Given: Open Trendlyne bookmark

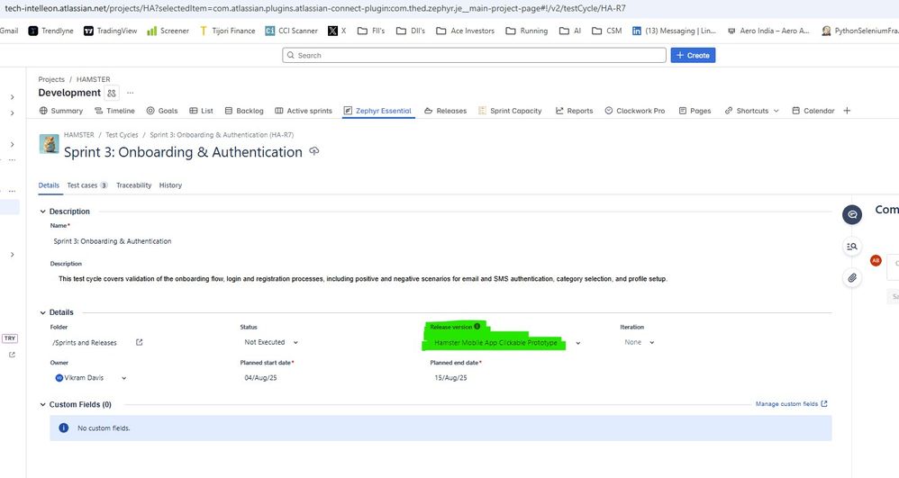Looking at the screenshot, I should pos(51,31).
